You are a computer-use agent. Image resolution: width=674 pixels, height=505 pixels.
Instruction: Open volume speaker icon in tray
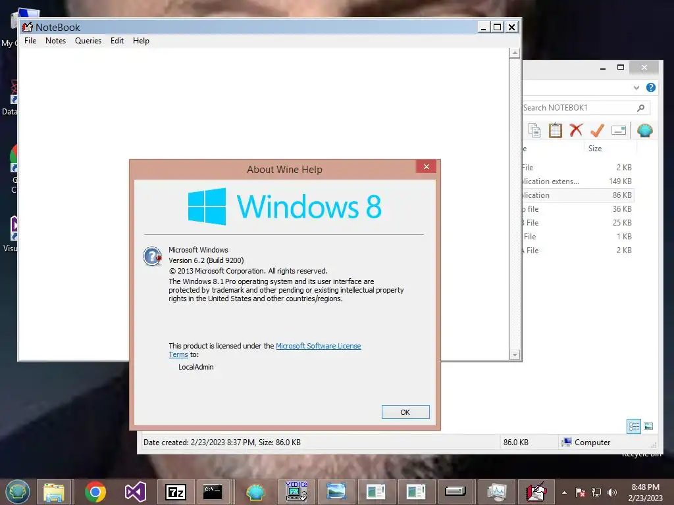click(x=611, y=493)
